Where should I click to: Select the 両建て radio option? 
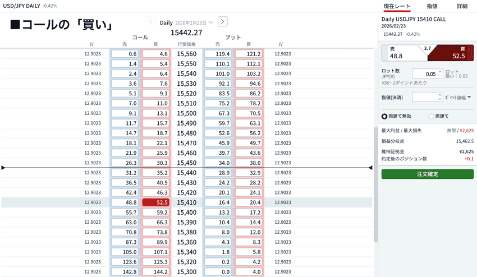(431, 116)
